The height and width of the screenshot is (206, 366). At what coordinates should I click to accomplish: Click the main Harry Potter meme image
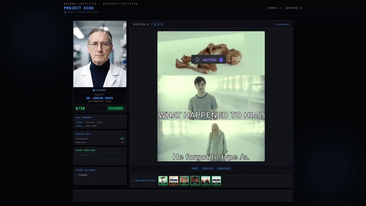click(211, 96)
